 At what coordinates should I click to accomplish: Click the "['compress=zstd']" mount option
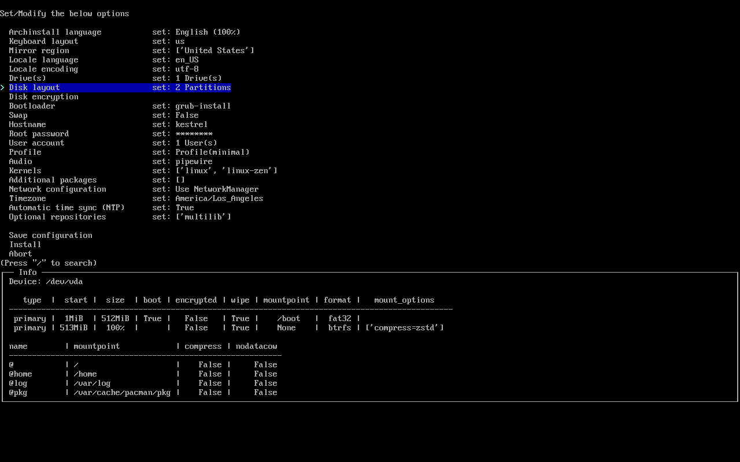coord(405,328)
